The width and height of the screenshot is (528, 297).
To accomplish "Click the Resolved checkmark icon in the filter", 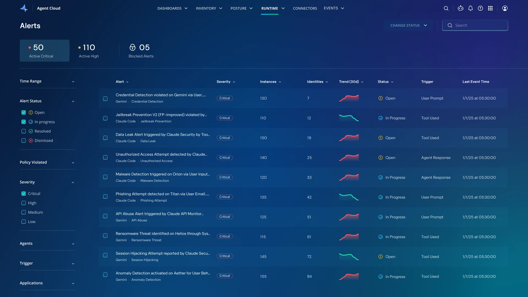I will (x=31, y=131).
